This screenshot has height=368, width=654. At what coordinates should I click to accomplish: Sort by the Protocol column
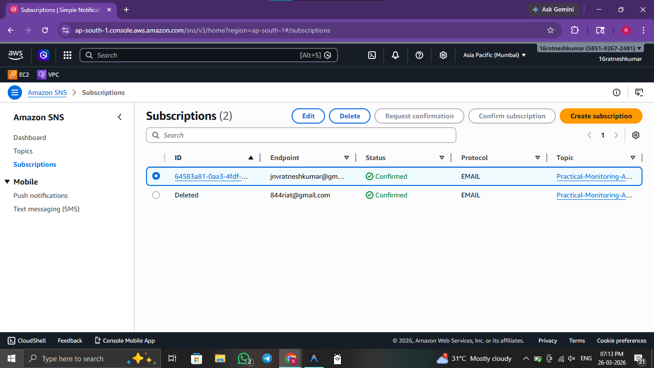tap(538, 158)
